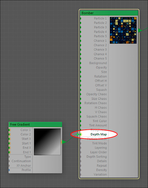Click the Profile connector on Free Gradient
The image size is (148, 188).
9,170
